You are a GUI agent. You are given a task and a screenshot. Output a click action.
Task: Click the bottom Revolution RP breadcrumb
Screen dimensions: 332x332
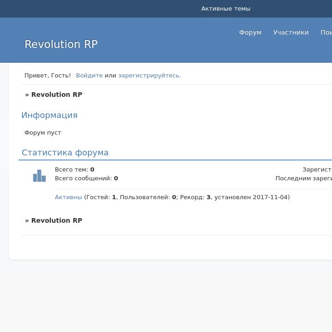pyautogui.click(x=56, y=220)
